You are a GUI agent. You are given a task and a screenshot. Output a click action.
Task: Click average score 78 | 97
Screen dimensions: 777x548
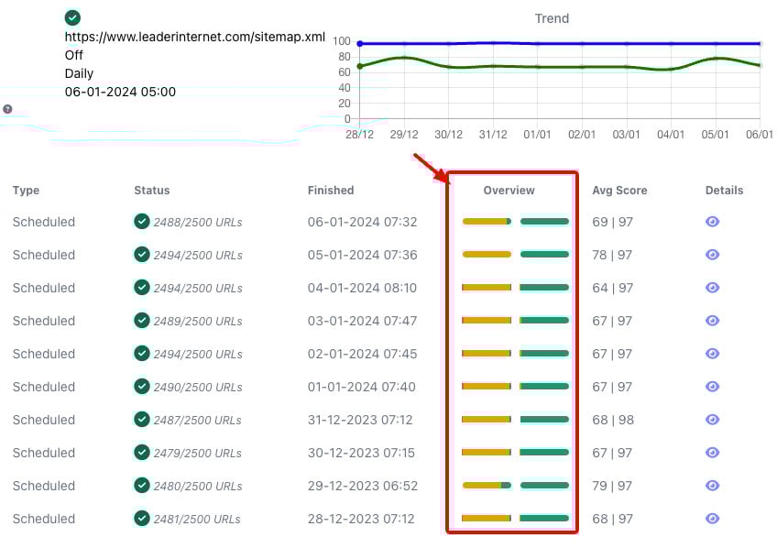click(612, 255)
